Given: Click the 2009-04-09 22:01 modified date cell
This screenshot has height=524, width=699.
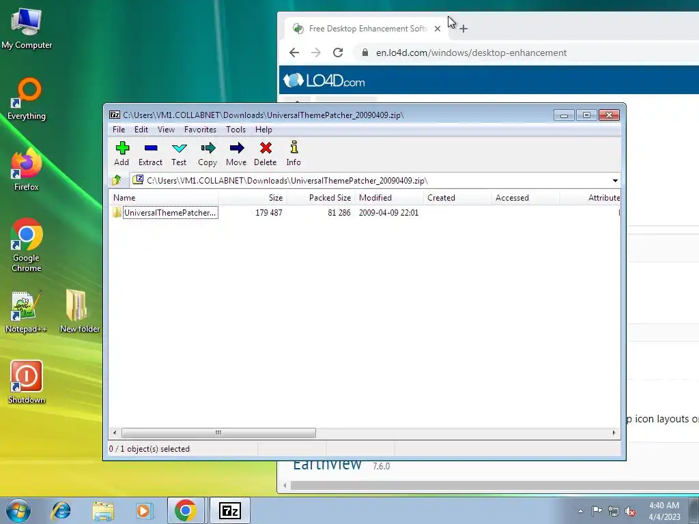Looking at the screenshot, I should point(388,213).
